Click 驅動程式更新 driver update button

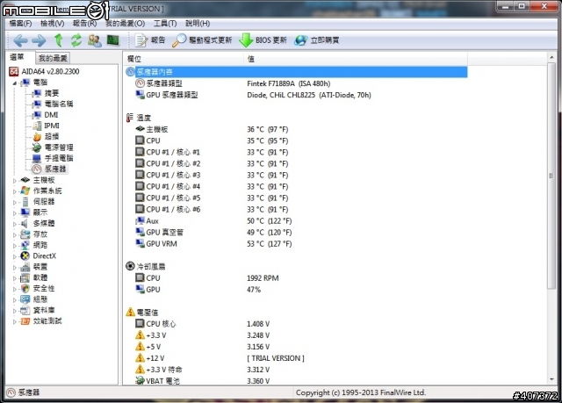(202, 40)
